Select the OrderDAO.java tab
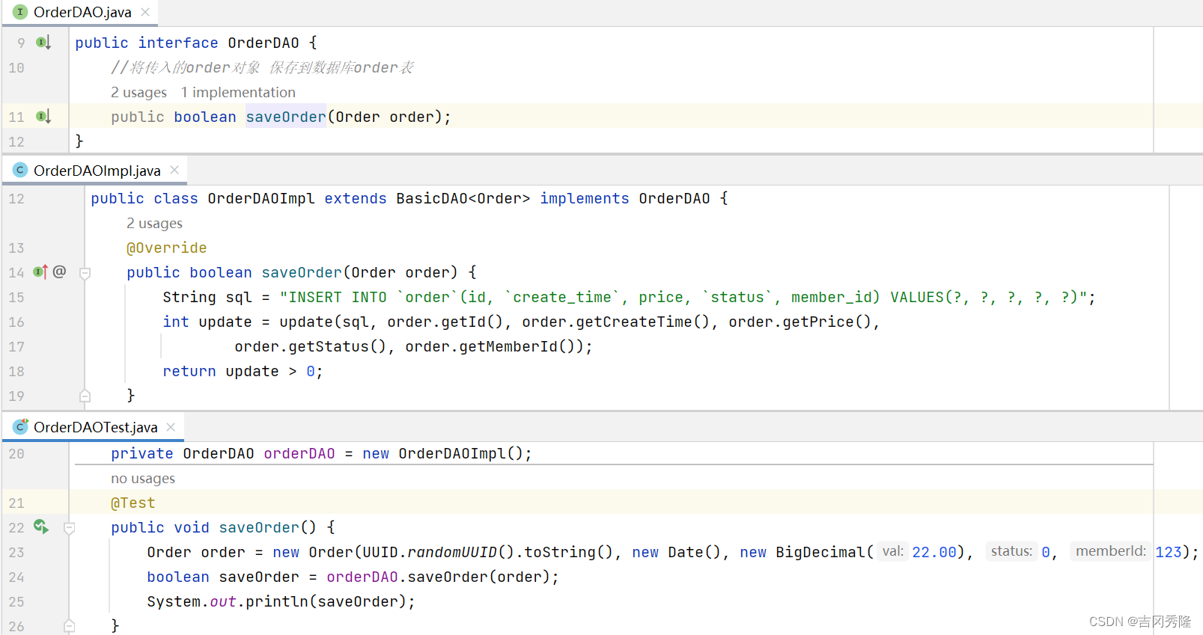 point(82,12)
